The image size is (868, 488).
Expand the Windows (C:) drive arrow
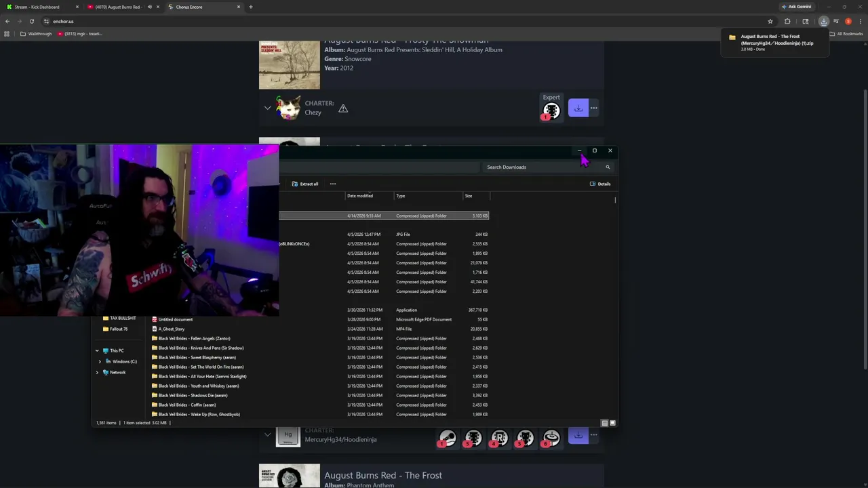(x=100, y=361)
